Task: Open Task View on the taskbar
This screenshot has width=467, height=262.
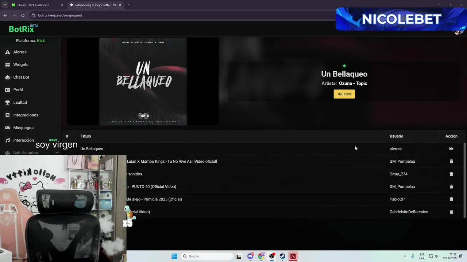Action: 239,256
